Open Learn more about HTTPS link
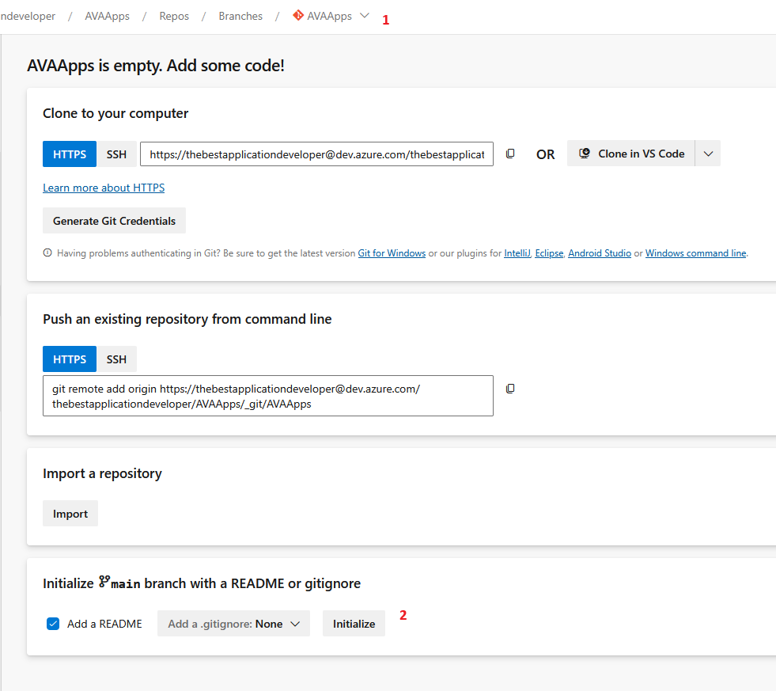 (x=104, y=188)
